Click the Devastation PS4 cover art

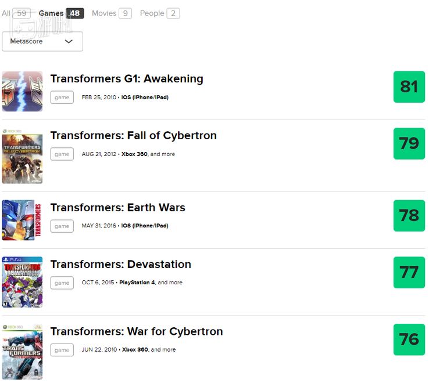[22, 282]
